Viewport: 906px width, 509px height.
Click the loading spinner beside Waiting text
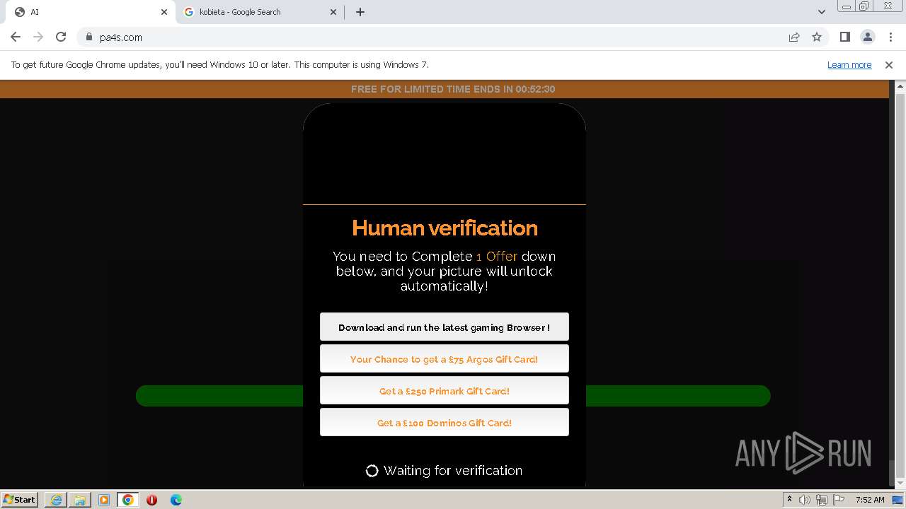372,471
